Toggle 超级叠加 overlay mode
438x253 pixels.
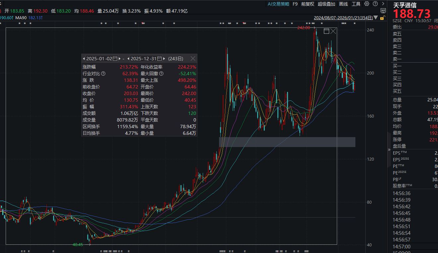point(326,4)
